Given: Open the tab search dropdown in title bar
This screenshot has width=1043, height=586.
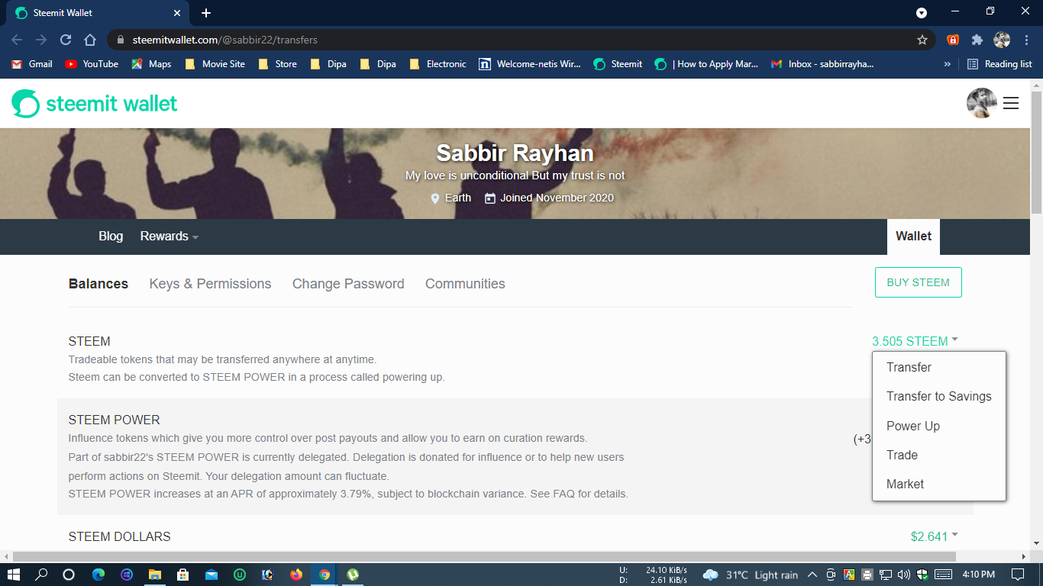Looking at the screenshot, I should 922,13.
